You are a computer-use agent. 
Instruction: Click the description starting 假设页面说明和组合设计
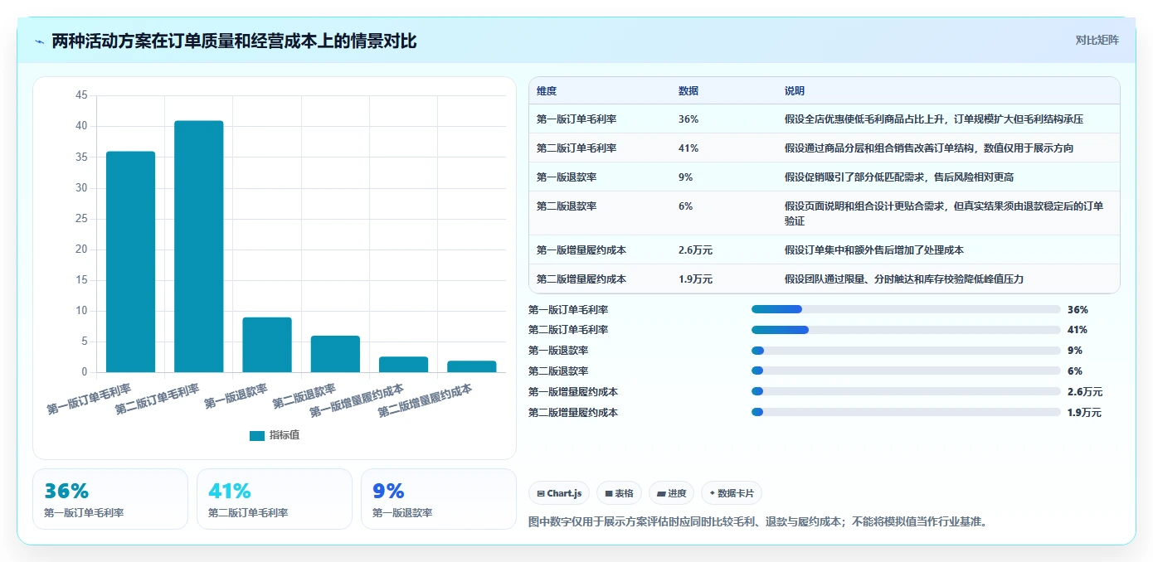944,214
